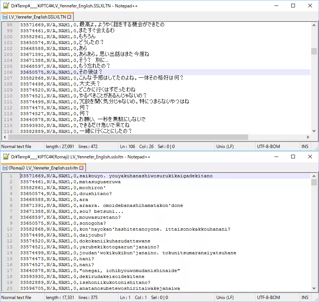Click the 'length : 17,331' status bar entry
319x302 pixels.
[60, 298]
